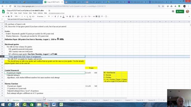Screen dimensions: 191x107
Task: Open the Edit menu
Action: pyautogui.click(x=11, y=13)
